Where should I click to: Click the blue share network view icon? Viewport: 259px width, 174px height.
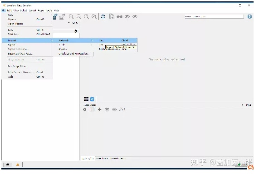coord(92,99)
